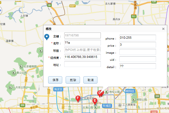Click the 海淀区 district label
169x113 pixels.
58,89
